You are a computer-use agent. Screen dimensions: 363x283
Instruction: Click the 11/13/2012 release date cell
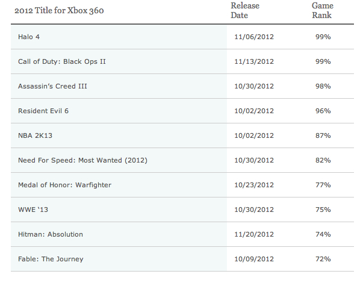(x=254, y=61)
